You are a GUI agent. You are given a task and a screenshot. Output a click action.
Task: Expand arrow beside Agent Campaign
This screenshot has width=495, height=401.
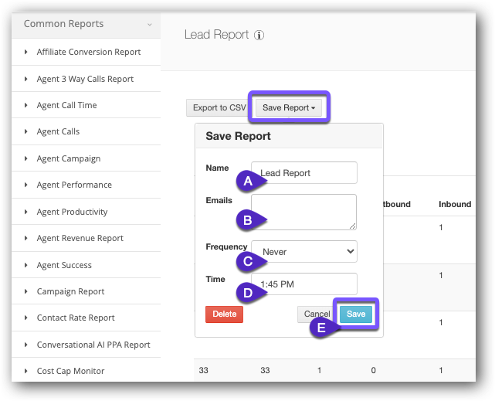26,158
